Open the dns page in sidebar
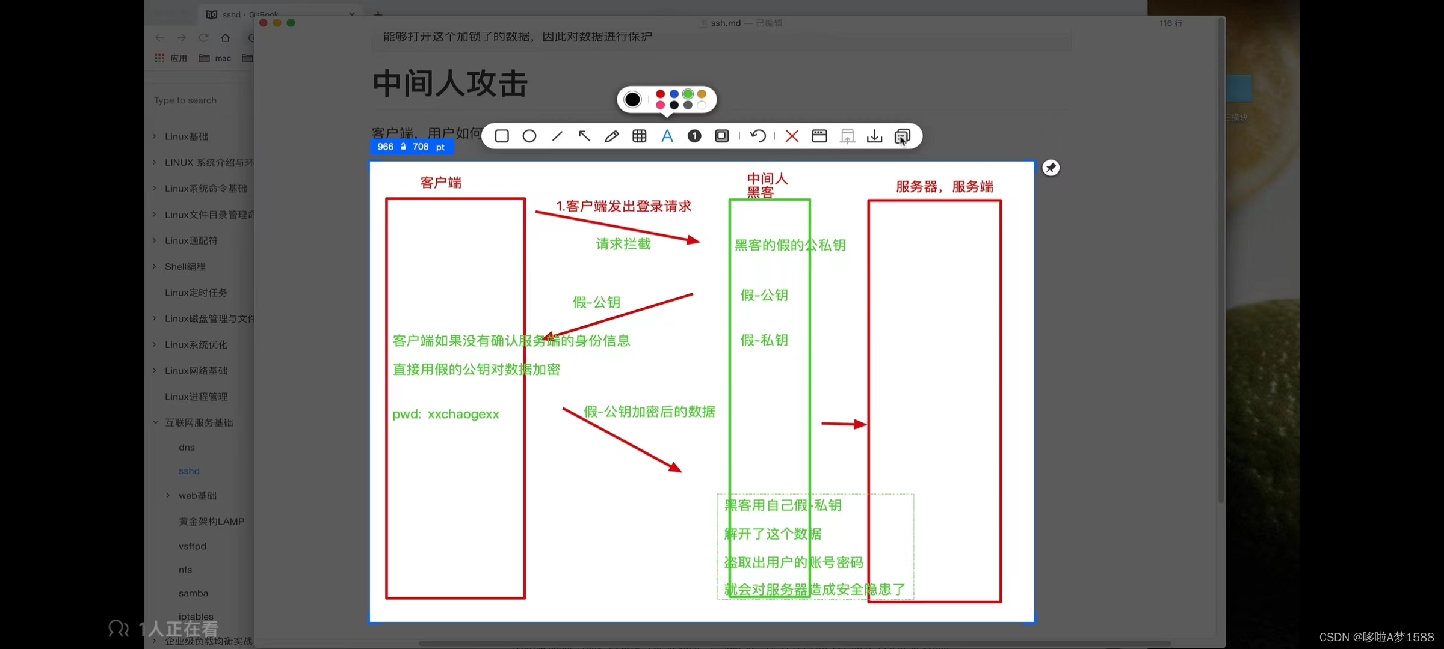This screenshot has height=649, width=1444. [x=187, y=448]
